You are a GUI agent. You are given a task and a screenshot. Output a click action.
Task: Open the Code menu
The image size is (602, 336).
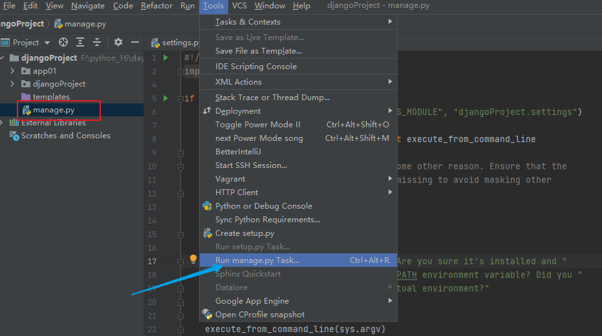pos(123,6)
